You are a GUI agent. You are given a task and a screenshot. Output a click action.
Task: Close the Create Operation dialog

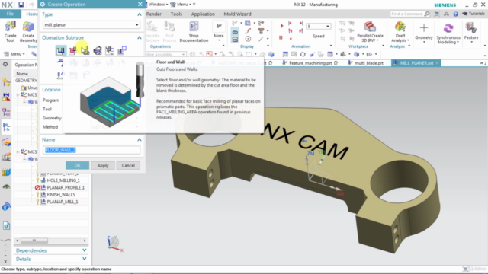[x=140, y=4]
